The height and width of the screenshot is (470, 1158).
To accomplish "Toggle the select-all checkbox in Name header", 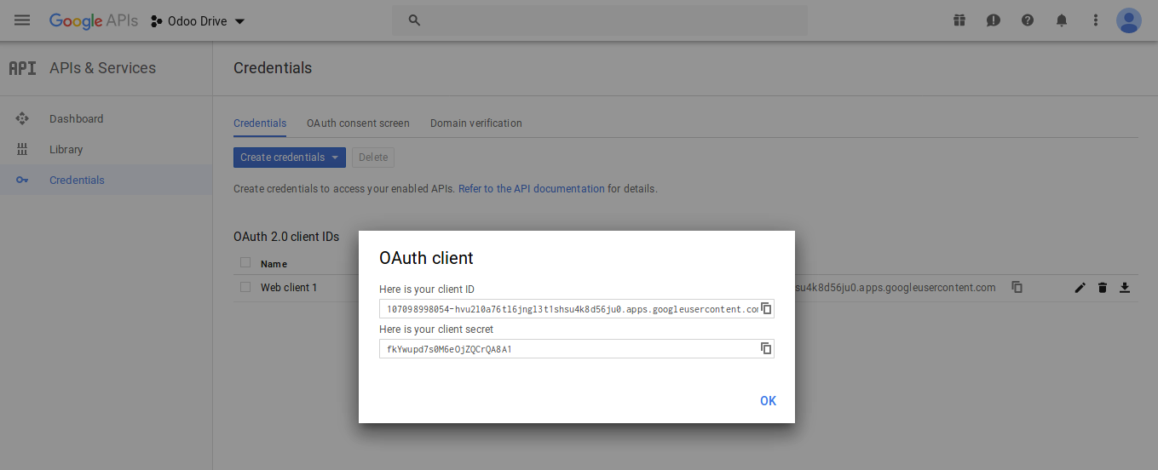I will [245, 263].
